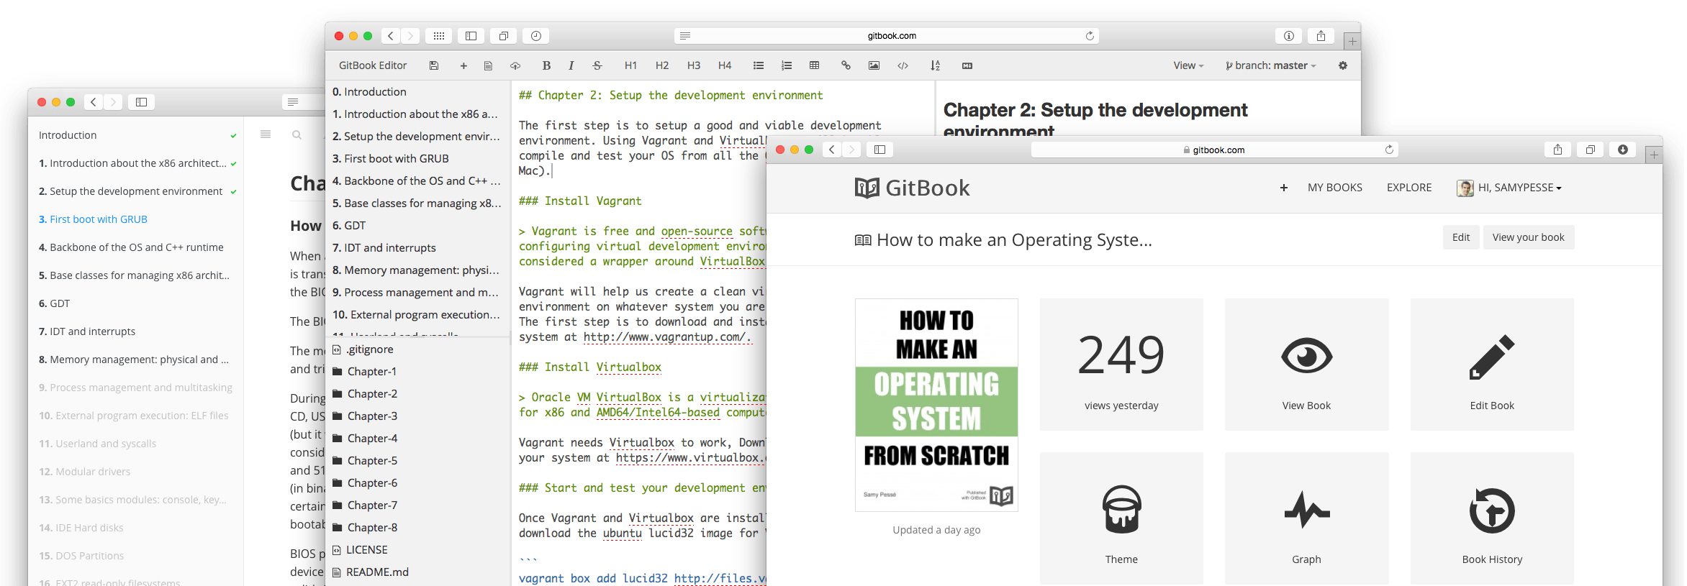Expand the Chapter-2 folder in editor files
The image size is (1687, 586).
365,394
